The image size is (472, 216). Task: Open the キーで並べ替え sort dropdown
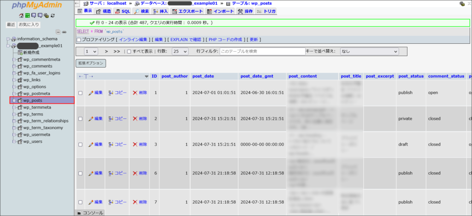tap(369, 52)
